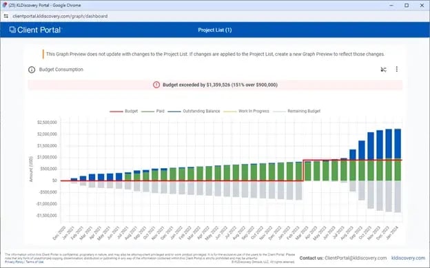Open the Project List (1) header item
The image size is (430, 268).
(x=215, y=30)
